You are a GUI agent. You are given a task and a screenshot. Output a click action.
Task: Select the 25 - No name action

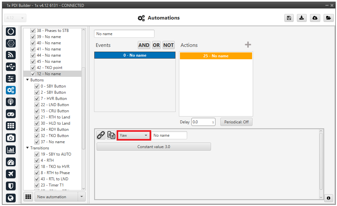(x=216, y=56)
